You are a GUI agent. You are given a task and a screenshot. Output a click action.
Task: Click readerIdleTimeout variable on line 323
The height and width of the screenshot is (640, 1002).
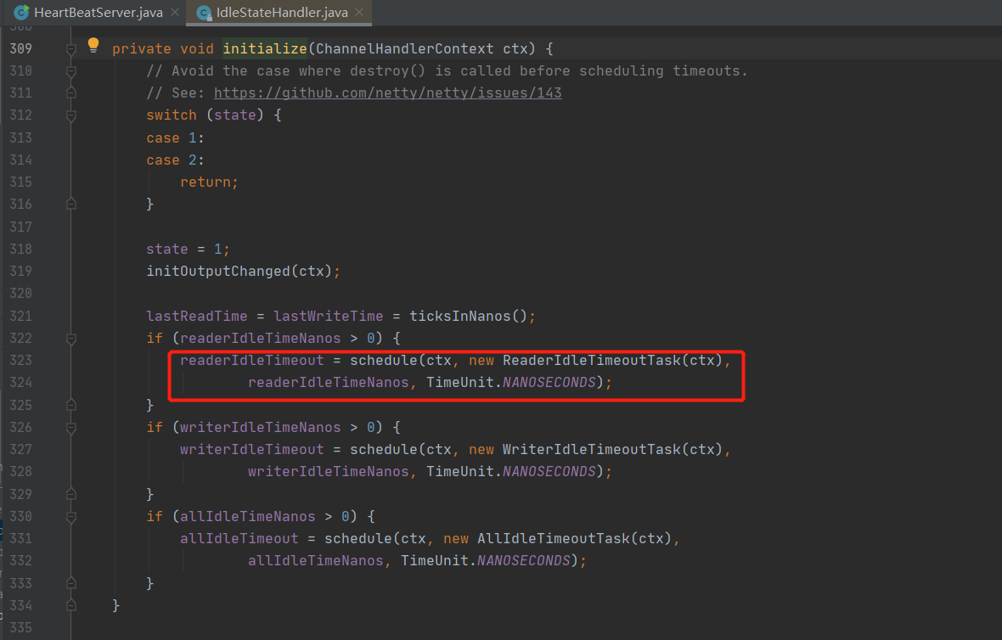tap(252, 360)
